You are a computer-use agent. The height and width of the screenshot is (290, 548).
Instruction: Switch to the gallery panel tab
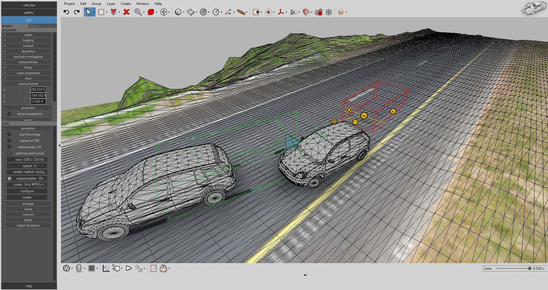point(29,13)
